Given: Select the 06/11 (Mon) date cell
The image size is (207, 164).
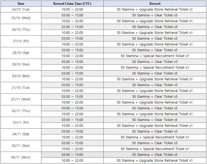Looking at the screenshot, I should tap(21, 157).
